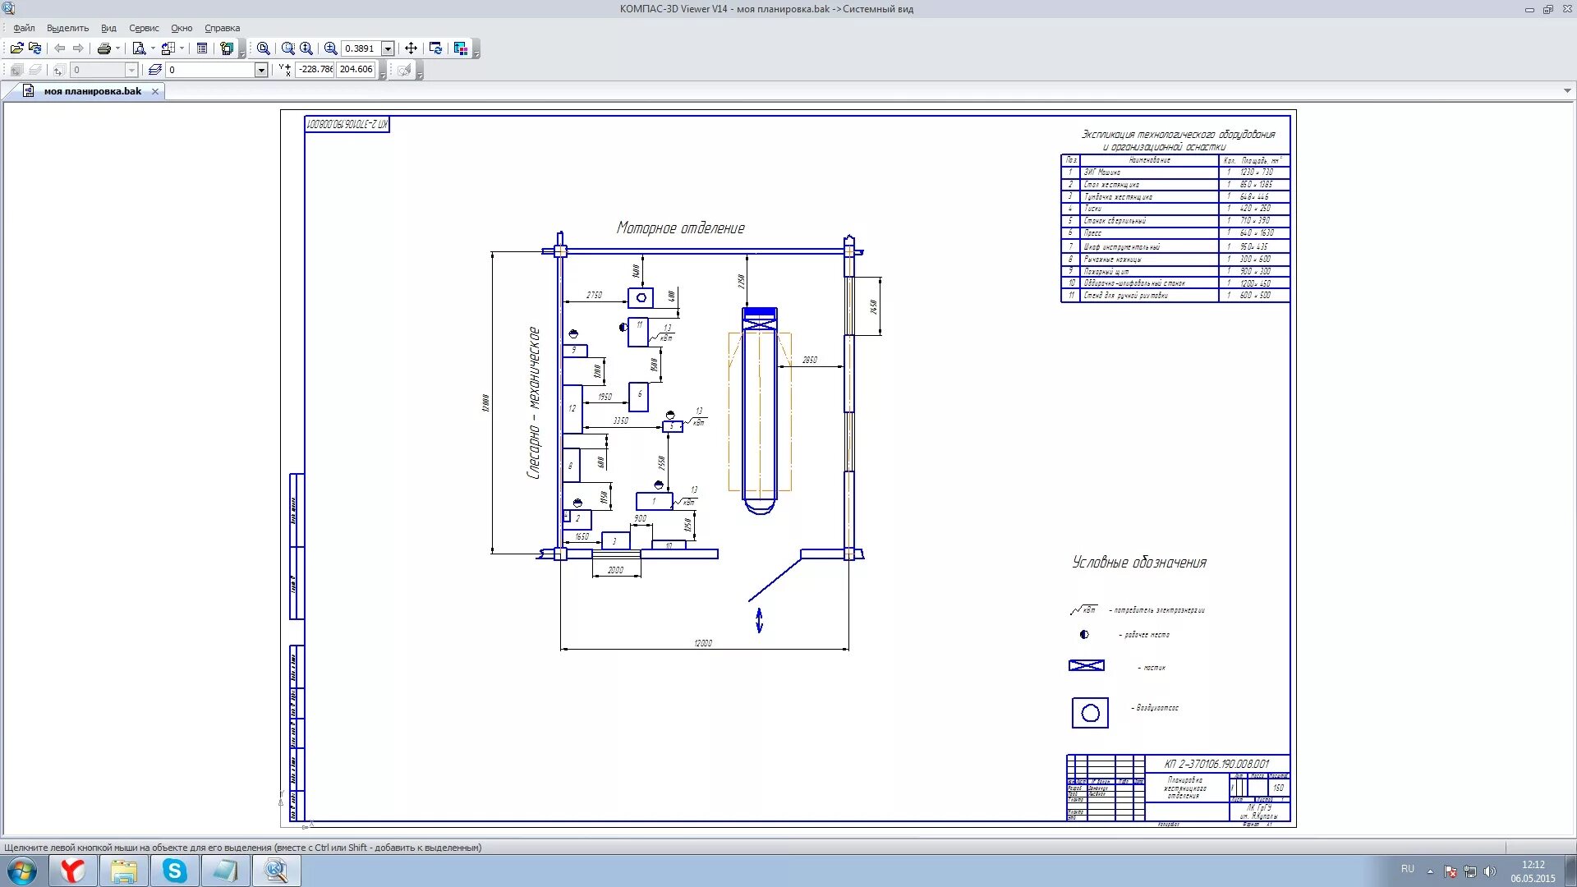The width and height of the screenshot is (1577, 887).
Task: Click the Print icon
Action: (x=103, y=48)
